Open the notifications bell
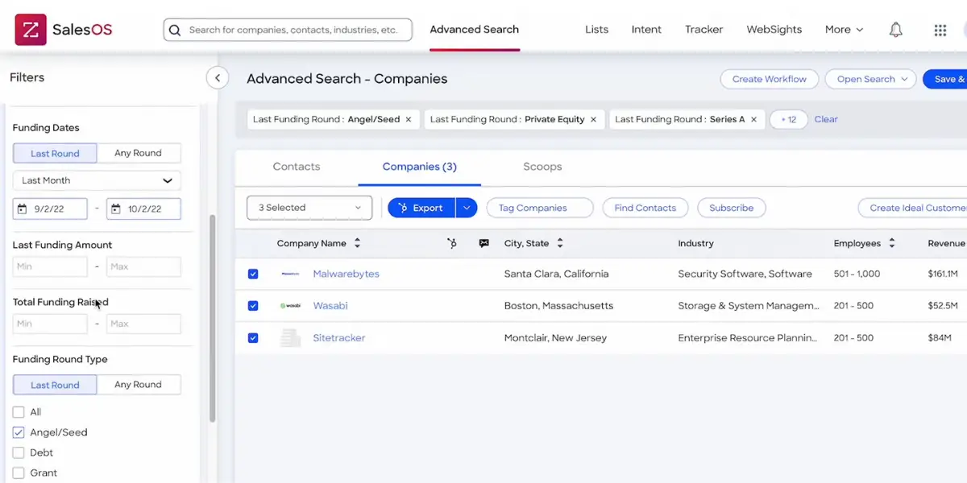The height and width of the screenshot is (483, 967). [x=895, y=30]
